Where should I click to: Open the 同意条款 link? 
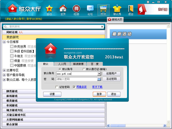(82, 87)
